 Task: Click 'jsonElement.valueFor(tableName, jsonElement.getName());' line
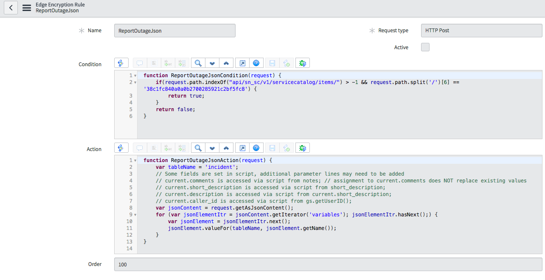pyautogui.click(x=252, y=228)
